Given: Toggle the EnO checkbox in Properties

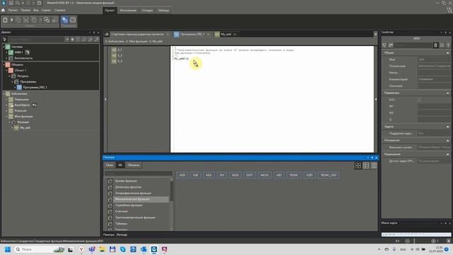Looking at the screenshot, I should 420,100.
